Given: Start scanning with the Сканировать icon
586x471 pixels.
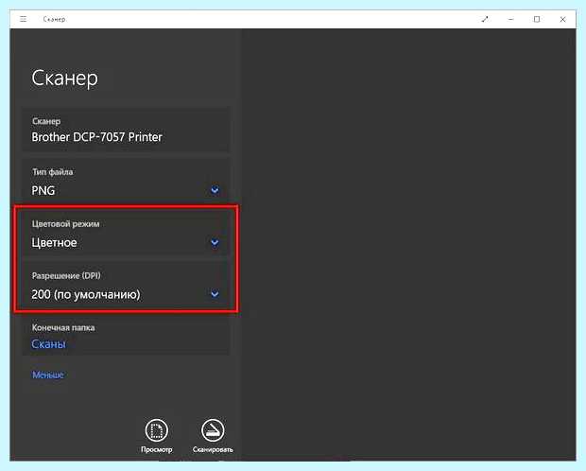Looking at the screenshot, I should pyautogui.click(x=213, y=430).
